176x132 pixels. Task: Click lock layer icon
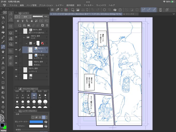[32, 21]
